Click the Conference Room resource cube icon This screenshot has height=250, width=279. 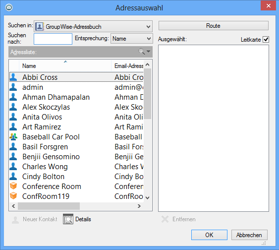[13, 186]
